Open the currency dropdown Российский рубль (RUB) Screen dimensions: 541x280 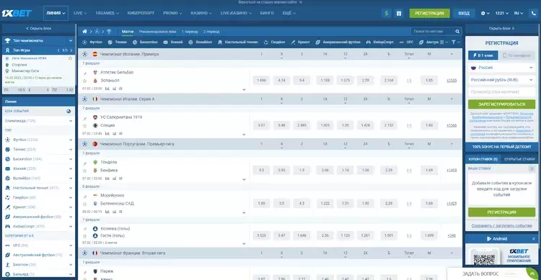[501, 80]
